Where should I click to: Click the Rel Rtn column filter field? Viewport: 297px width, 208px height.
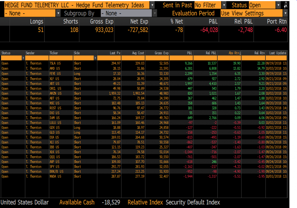(253, 58)
